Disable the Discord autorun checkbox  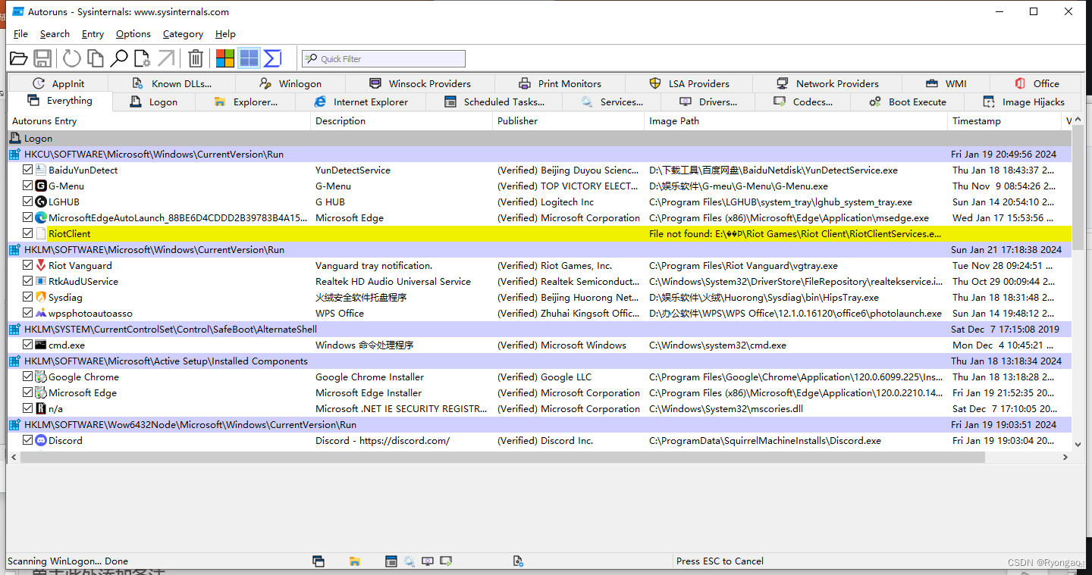tap(28, 441)
